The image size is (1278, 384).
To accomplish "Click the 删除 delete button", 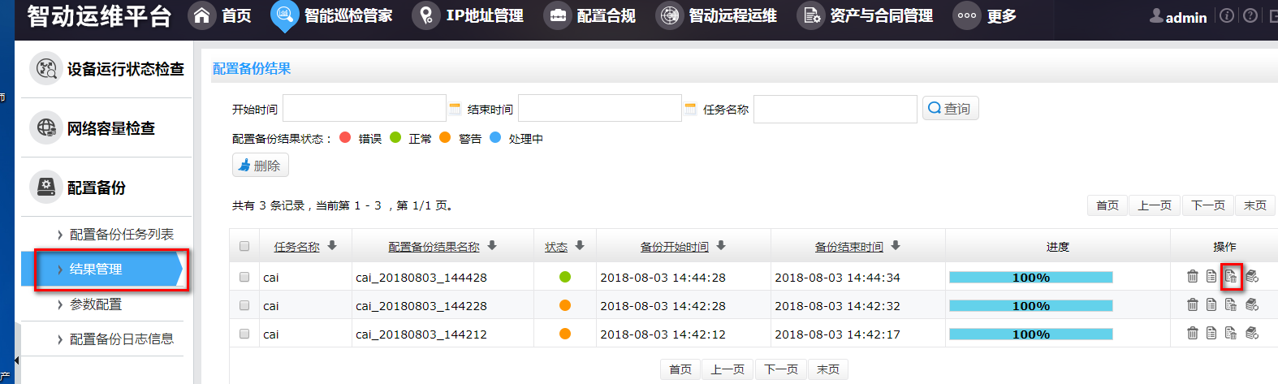I will 260,166.
